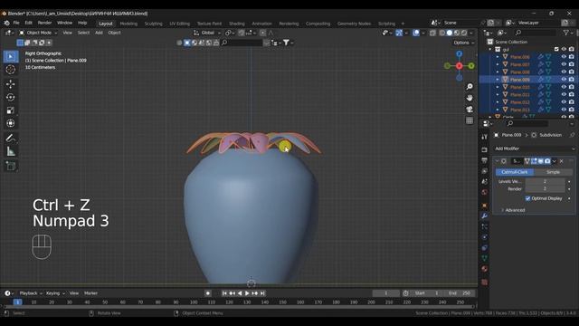Switch to the Modeling workspace tab

pos(128,24)
